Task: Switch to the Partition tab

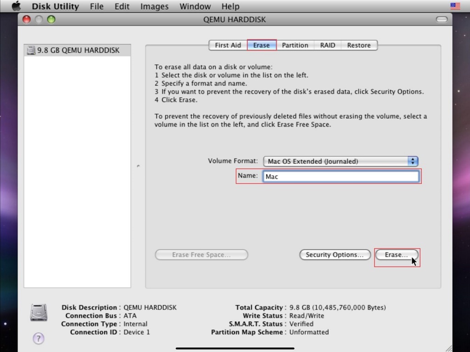Action: pos(295,45)
